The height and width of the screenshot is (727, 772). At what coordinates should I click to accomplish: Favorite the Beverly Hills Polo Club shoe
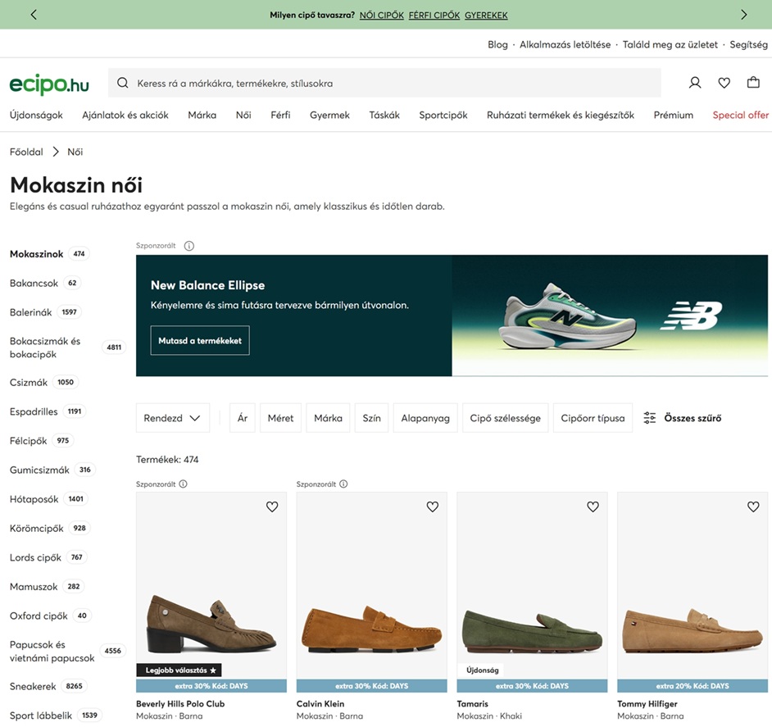point(272,507)
